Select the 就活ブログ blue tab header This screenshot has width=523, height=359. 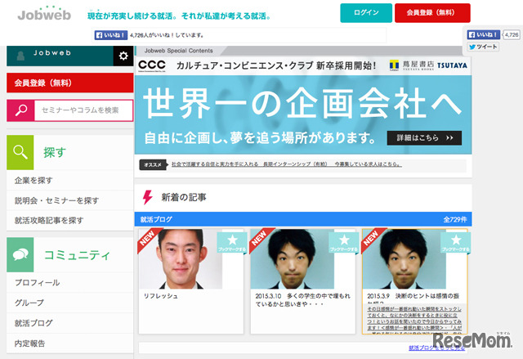(x=156, y=219)
